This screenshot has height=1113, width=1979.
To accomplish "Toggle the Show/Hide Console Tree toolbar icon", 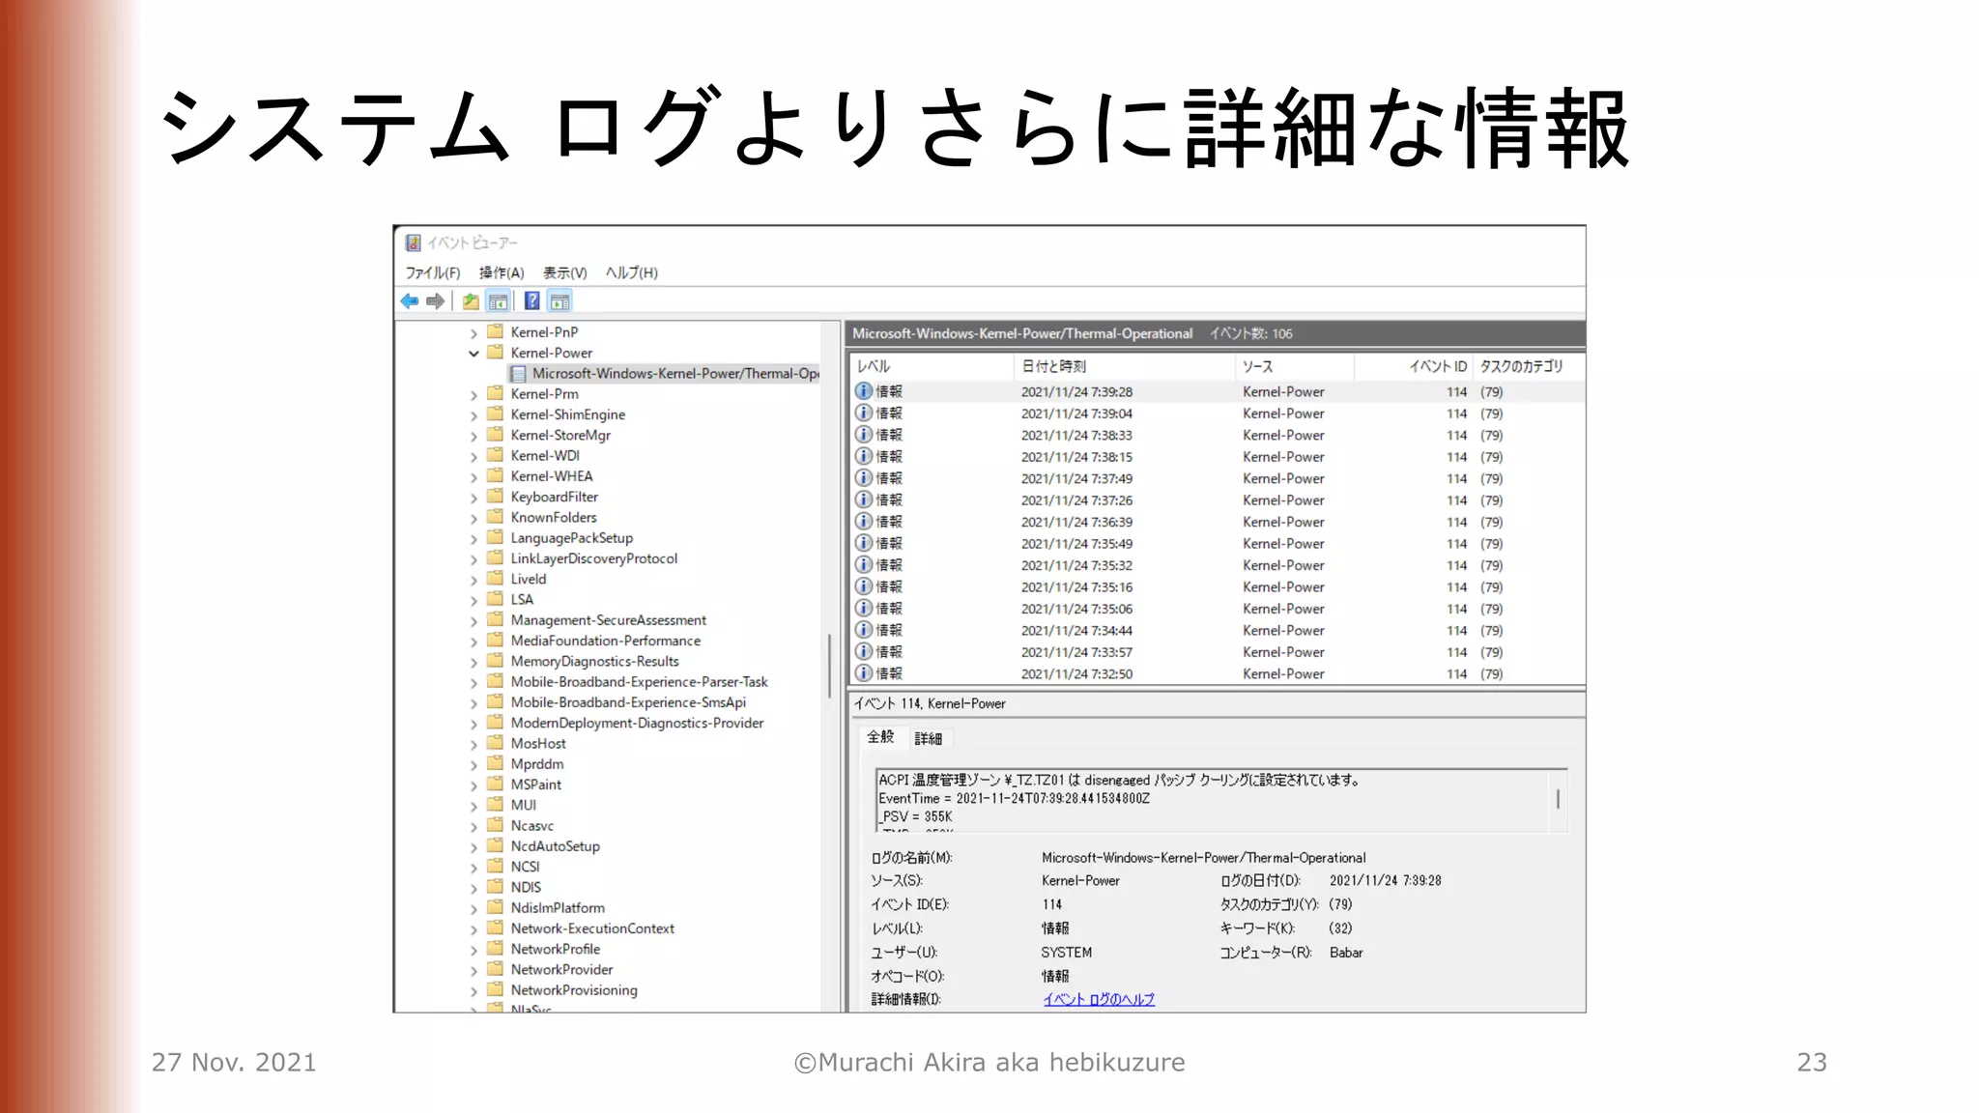I will [499, 301].
